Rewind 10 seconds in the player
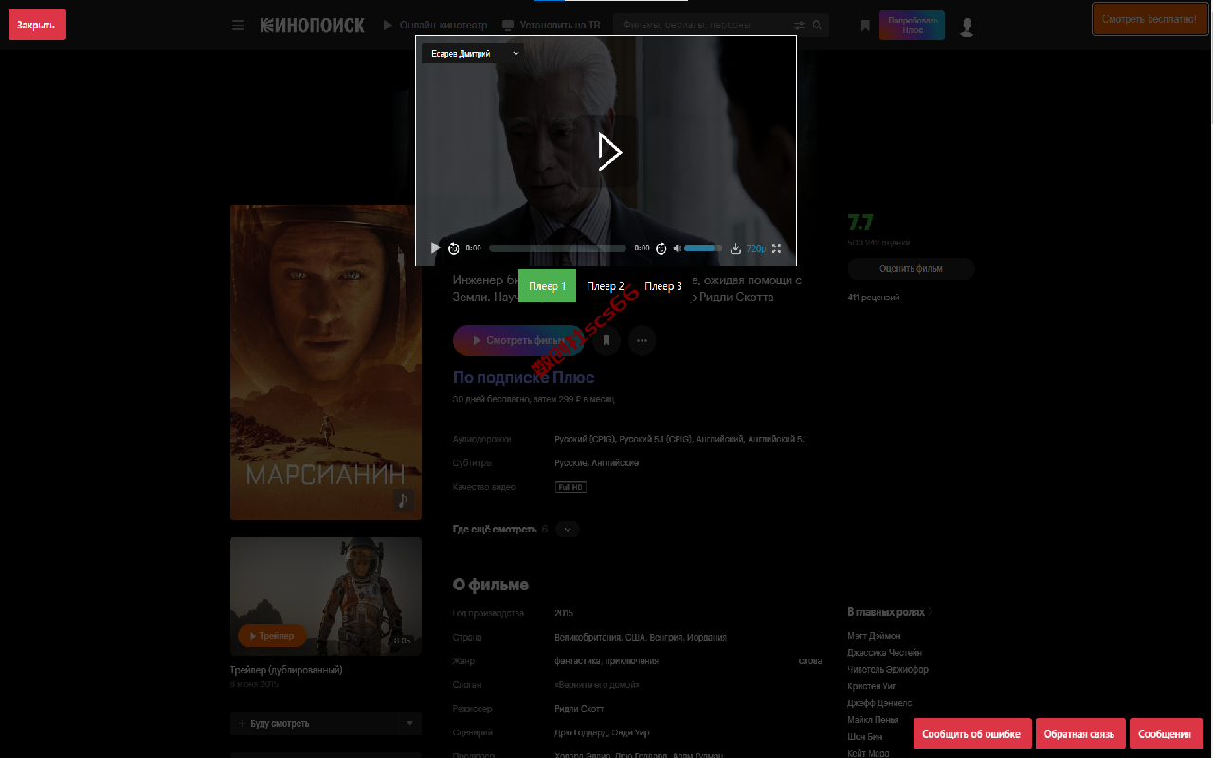The width and height of the screenshot is (1213, 758). coord(454,248)
